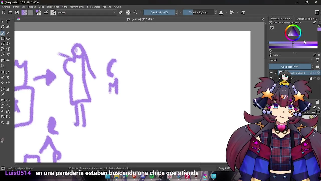This screenshot has width=321, height=181.
Task: Open the Archivo menu
Action: 6,7
